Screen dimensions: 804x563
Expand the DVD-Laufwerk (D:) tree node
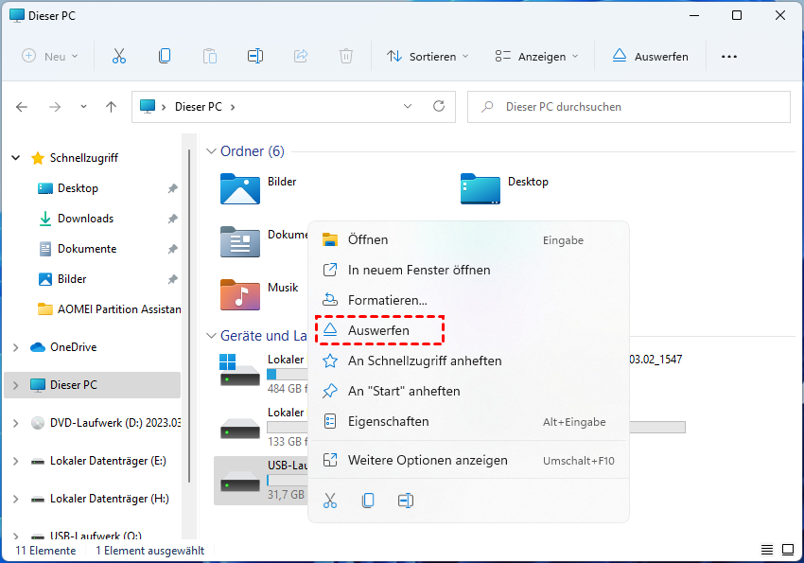pos(16,423)
